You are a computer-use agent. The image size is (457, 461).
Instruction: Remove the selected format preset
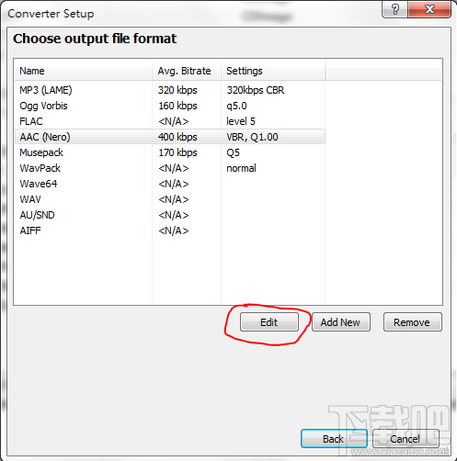[413, 322]
